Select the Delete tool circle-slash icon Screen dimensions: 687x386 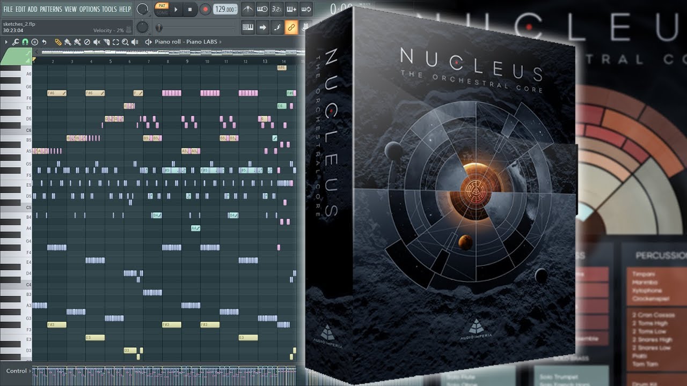click(87, 42)
